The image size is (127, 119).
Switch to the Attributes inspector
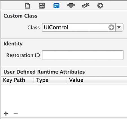click(x=71, y=6)
